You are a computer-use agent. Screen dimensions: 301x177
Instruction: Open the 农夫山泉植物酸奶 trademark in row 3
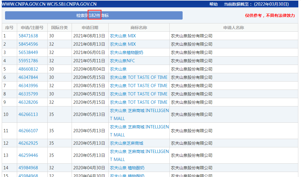pyautogui.click(x=126, y=52)
